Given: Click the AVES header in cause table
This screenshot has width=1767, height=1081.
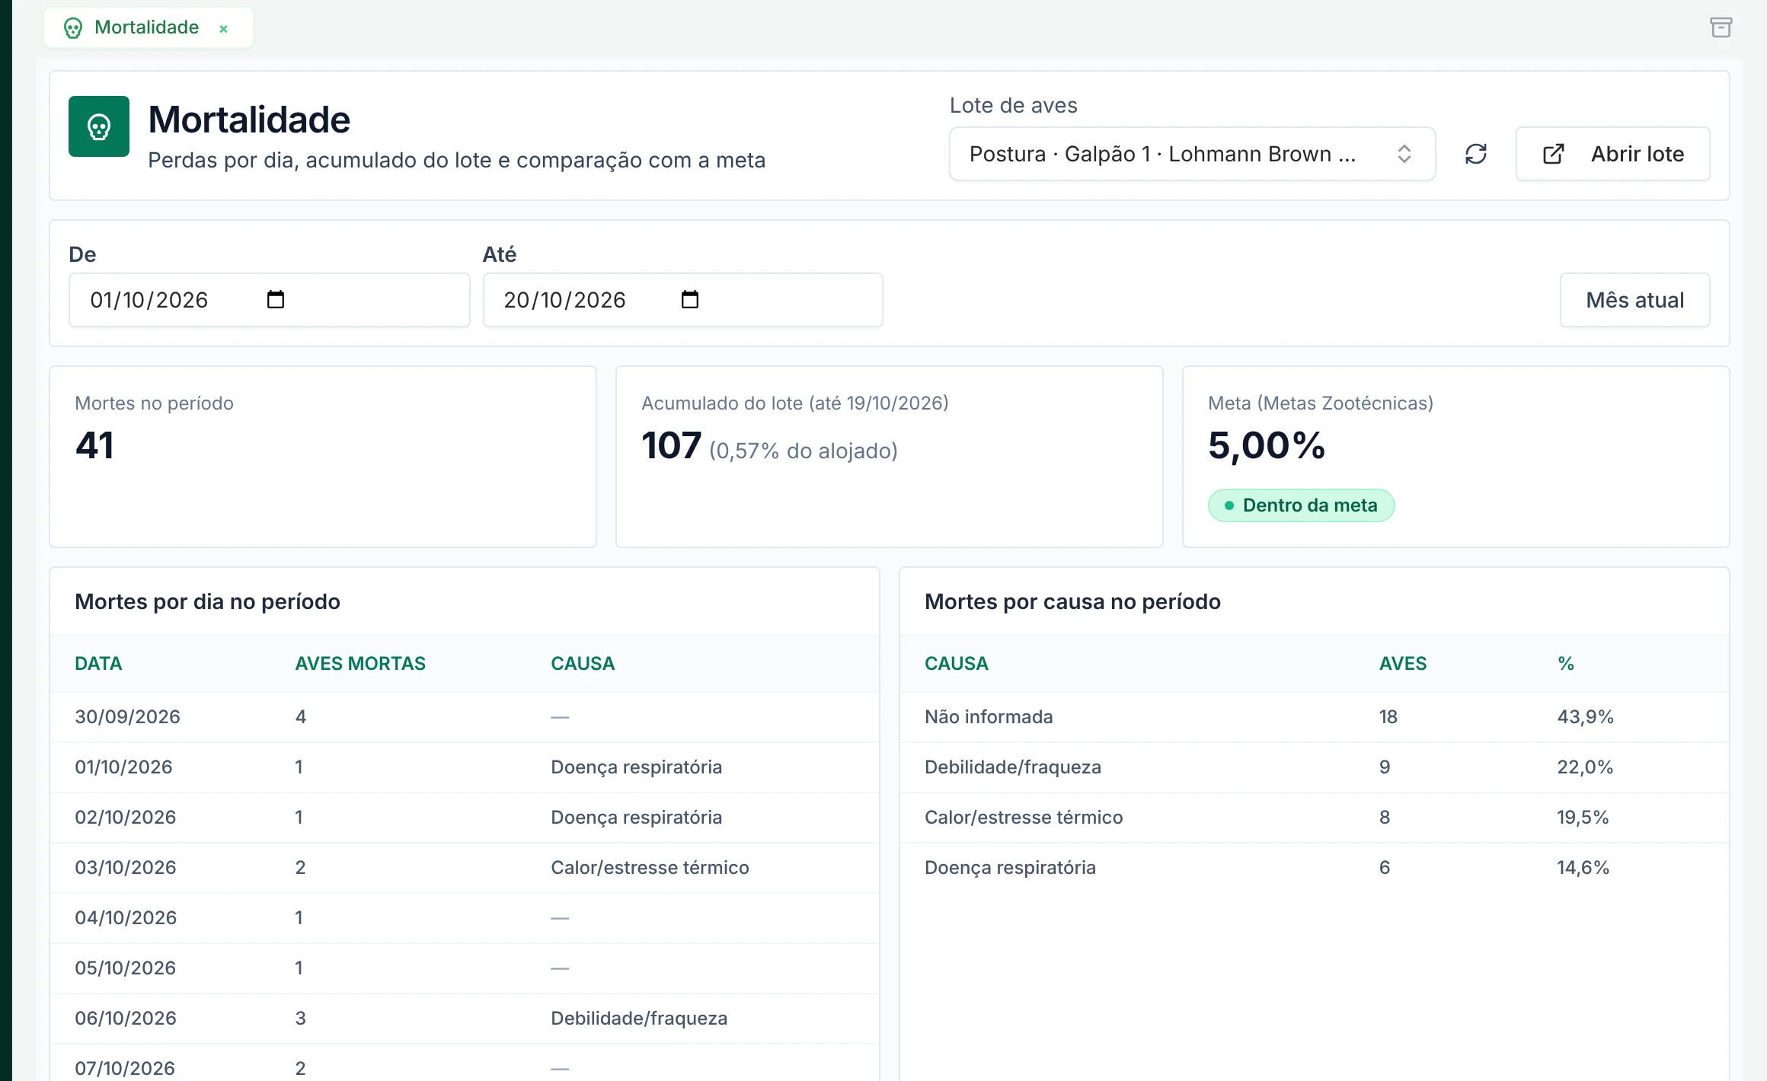Looking at the screenshot, I should point(1403,664).
